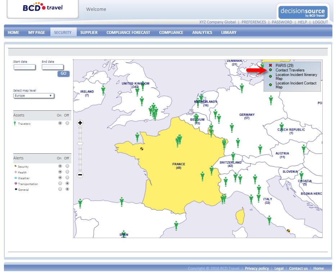336x277 pixels.
Task: Click the End date field
Action: [x=53, y=67]
